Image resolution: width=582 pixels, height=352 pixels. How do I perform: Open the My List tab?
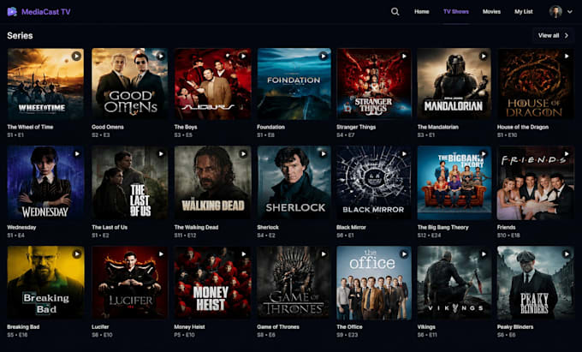[x=523, y=11]
